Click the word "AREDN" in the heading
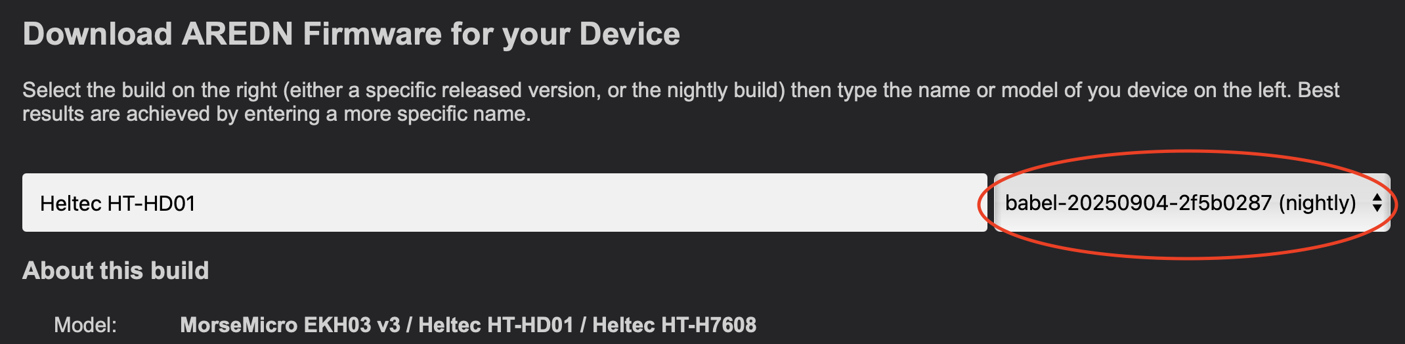The width and height of the screenshot is (1405, 344). 237,34
